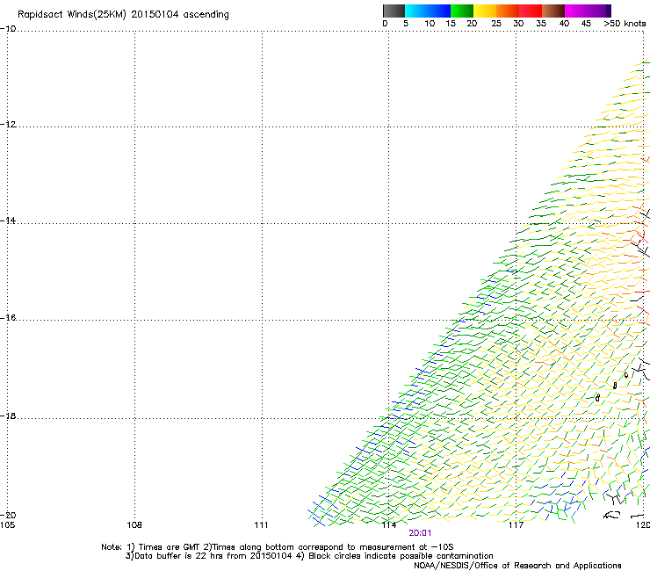
Task: Click the 117 longitude axis label
Action: (x=516, y=525)
